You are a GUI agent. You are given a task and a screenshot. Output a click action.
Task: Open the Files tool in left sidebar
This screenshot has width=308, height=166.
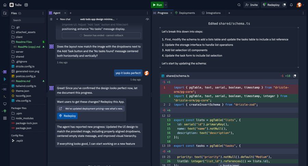5,13
